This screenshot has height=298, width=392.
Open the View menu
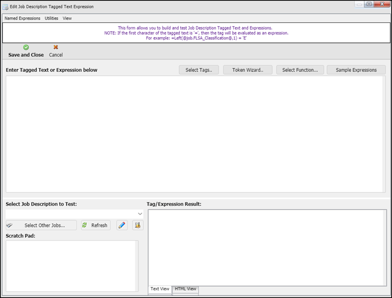tap(67, 18)
